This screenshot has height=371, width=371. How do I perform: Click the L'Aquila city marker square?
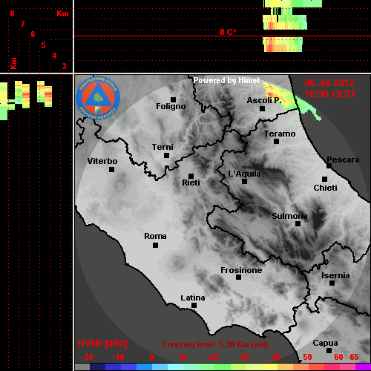tap(244, 181)
